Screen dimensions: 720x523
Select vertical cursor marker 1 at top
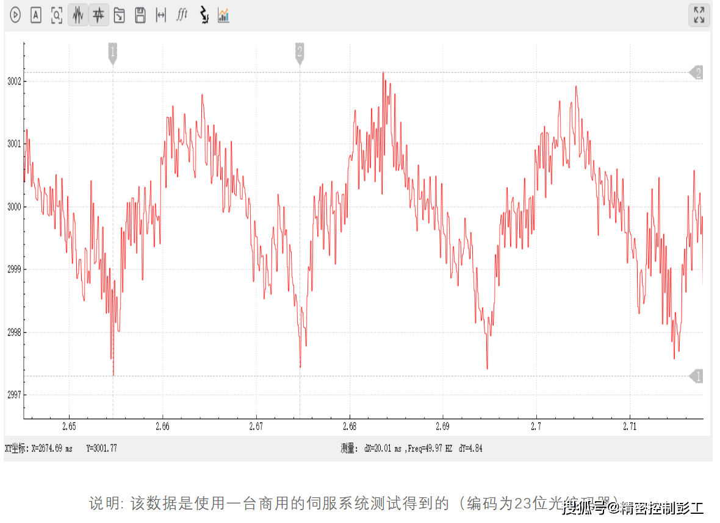point(112,52)
